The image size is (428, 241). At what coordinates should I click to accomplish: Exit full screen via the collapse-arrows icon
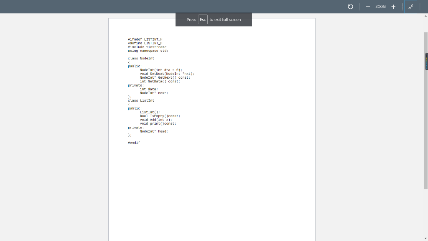[x=410, y=6]
